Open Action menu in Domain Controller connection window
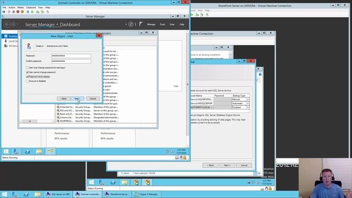The height and width of the screenshot is (198, 352). [x=12, y=7]
